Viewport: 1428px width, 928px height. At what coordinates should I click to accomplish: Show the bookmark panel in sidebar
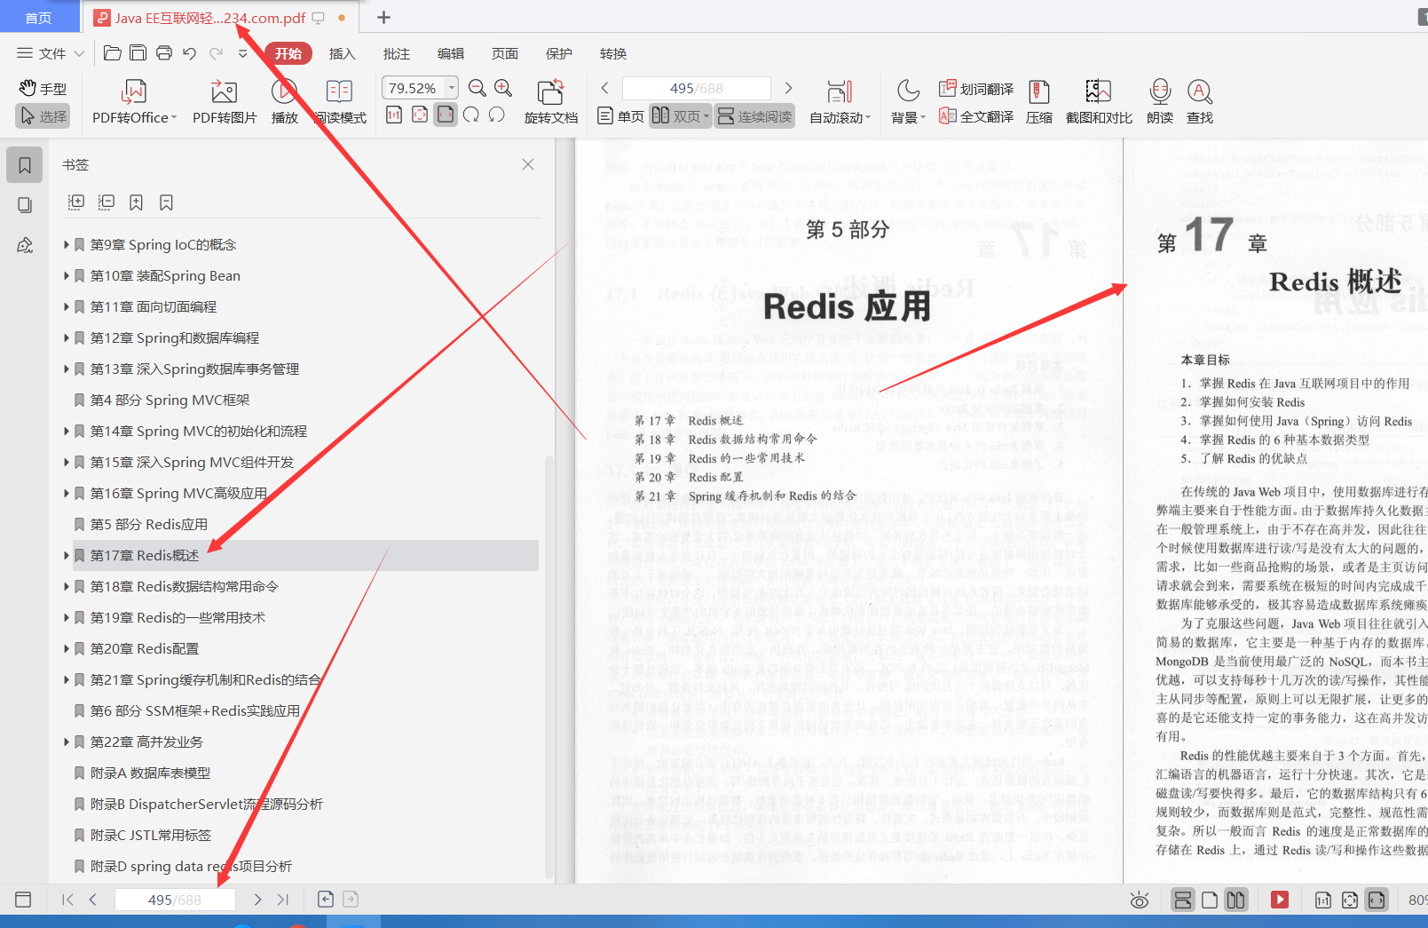[x=25, y=165]
